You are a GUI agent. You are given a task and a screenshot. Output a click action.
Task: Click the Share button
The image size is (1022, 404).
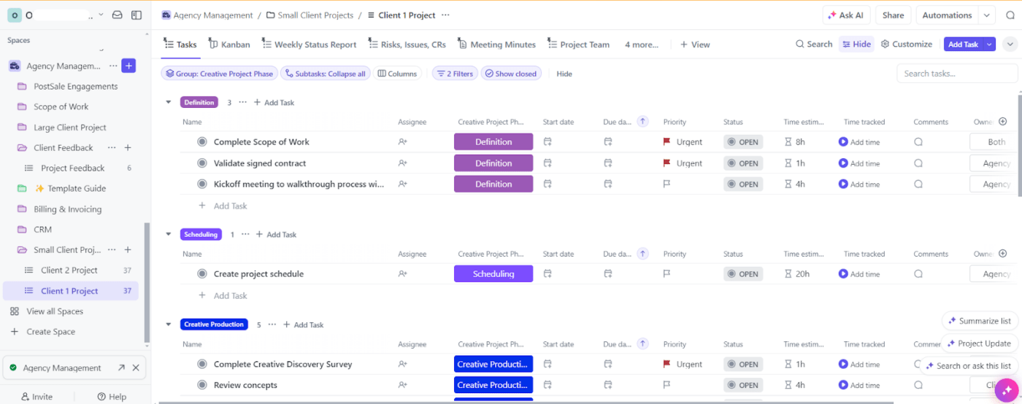click(894, 15)
